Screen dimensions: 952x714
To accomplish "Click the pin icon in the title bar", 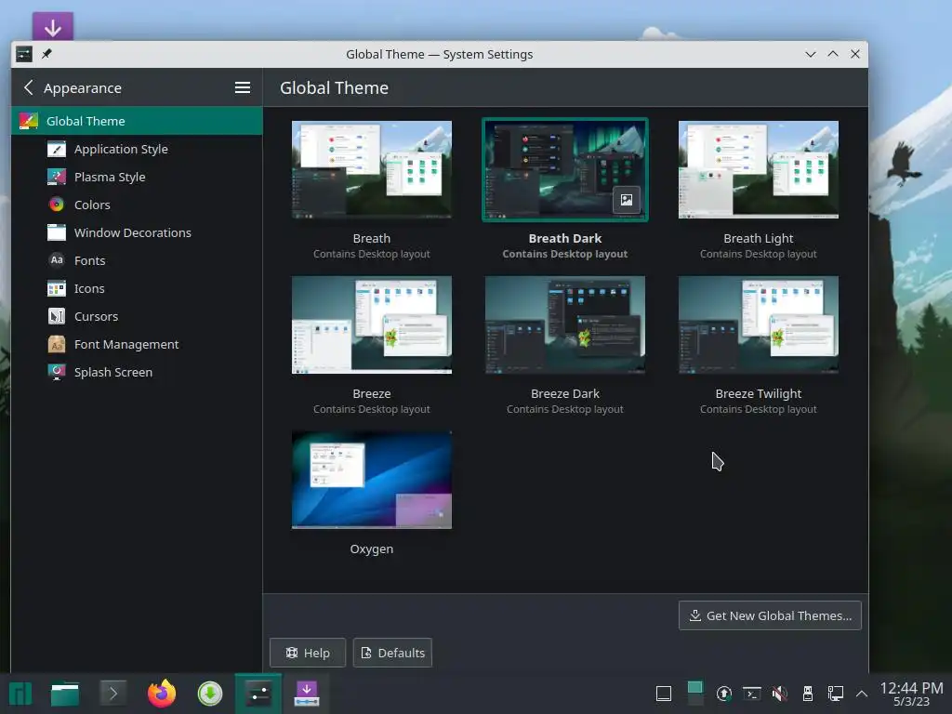I will coord(46,54).
